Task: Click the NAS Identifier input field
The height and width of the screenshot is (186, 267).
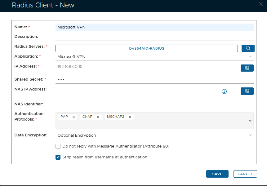Action: pyautogui.click(x=154, y=104)
